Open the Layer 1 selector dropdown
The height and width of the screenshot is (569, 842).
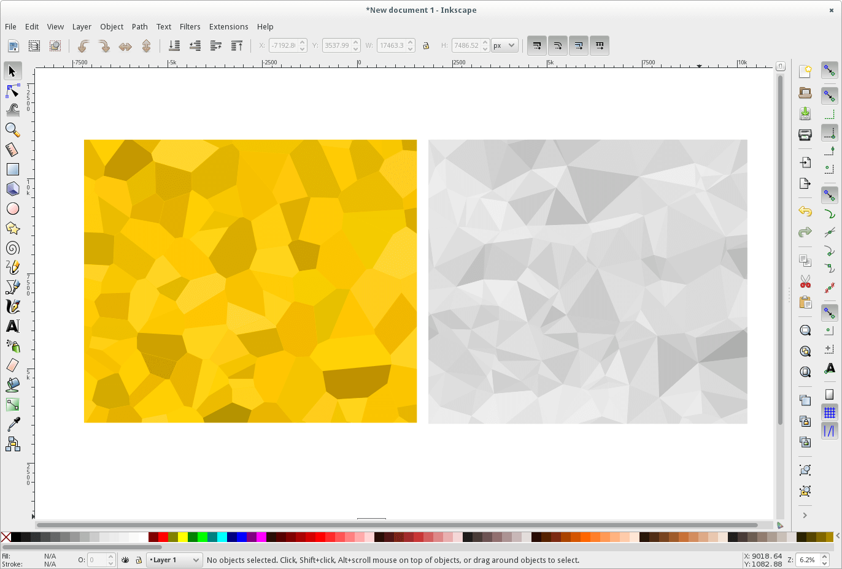tap(174, 560)
